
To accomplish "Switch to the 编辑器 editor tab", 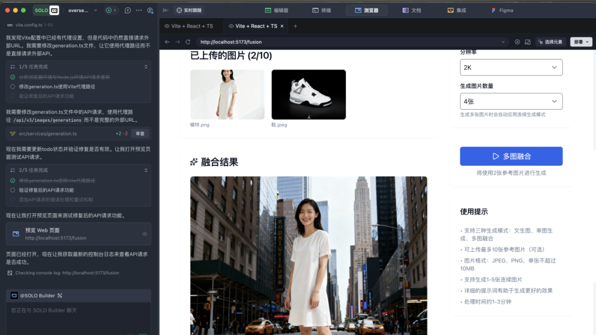I will tap(276, 10).
